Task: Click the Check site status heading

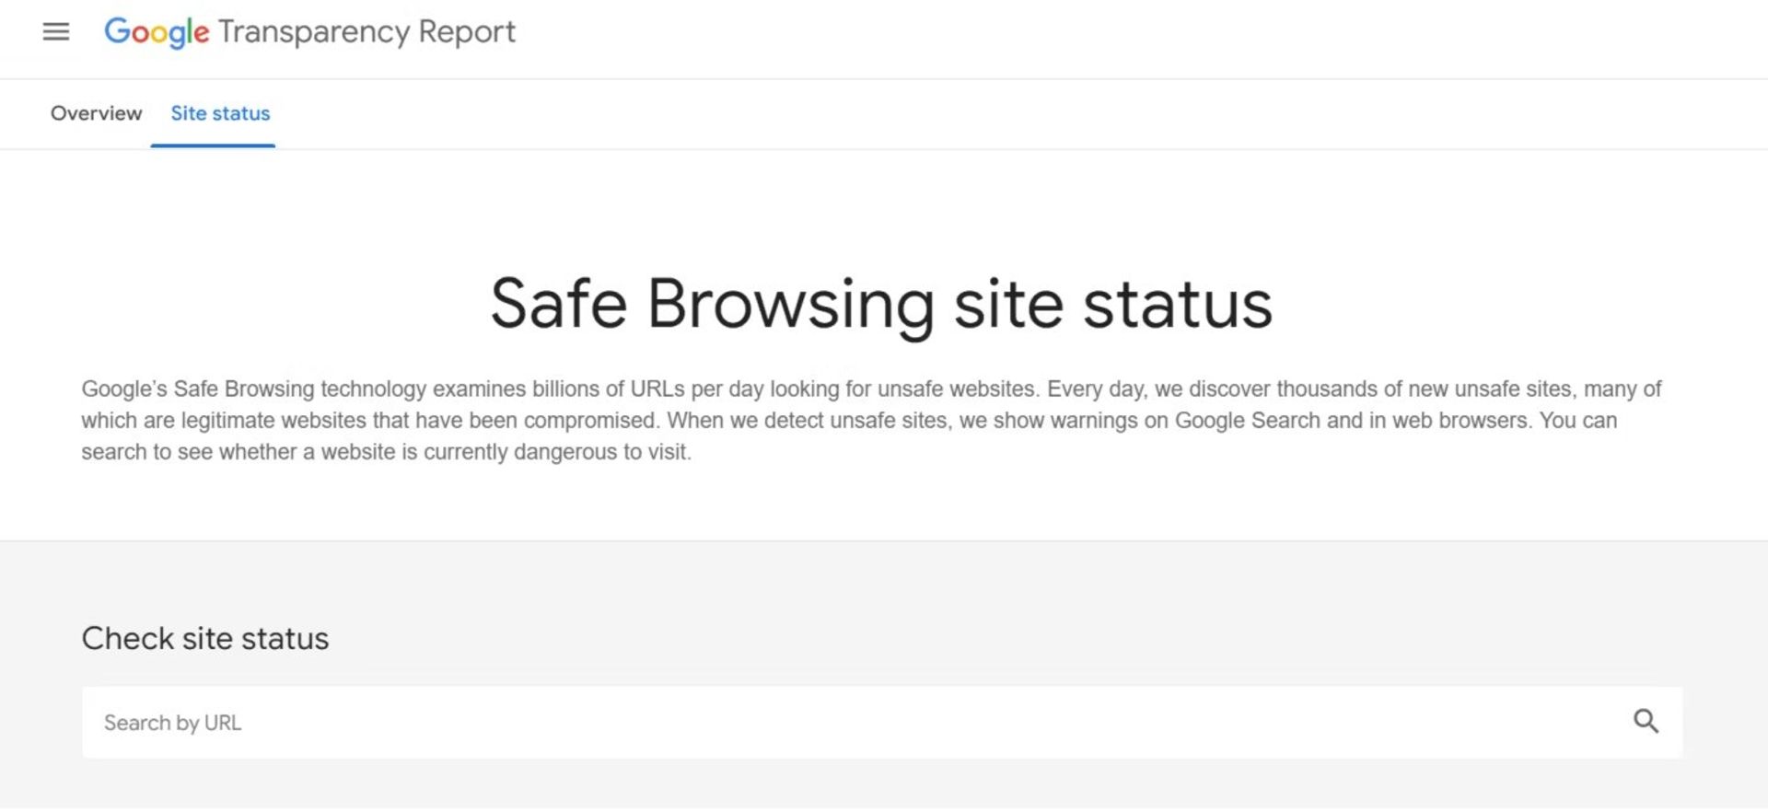Action: 204,639
